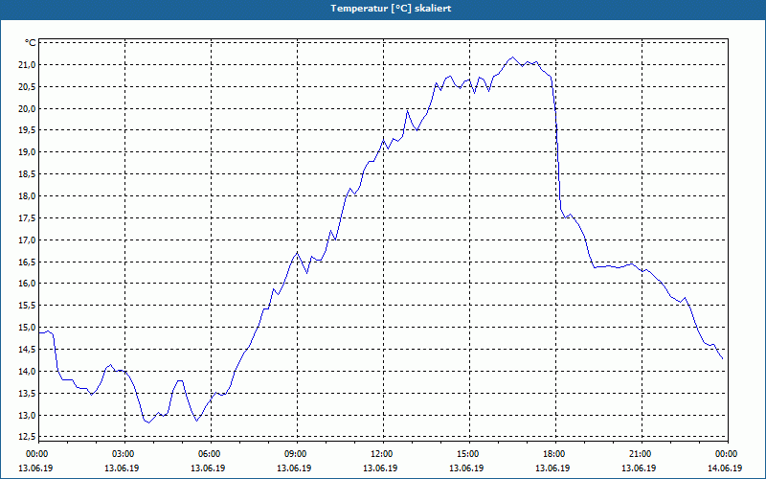Click the 21:00 time label
Image resolution: width=766 pixels, height=479 pixels.
[640, 454]
